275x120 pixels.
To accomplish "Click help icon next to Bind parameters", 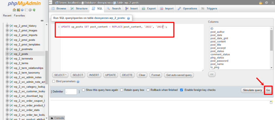I will point(78,82).
